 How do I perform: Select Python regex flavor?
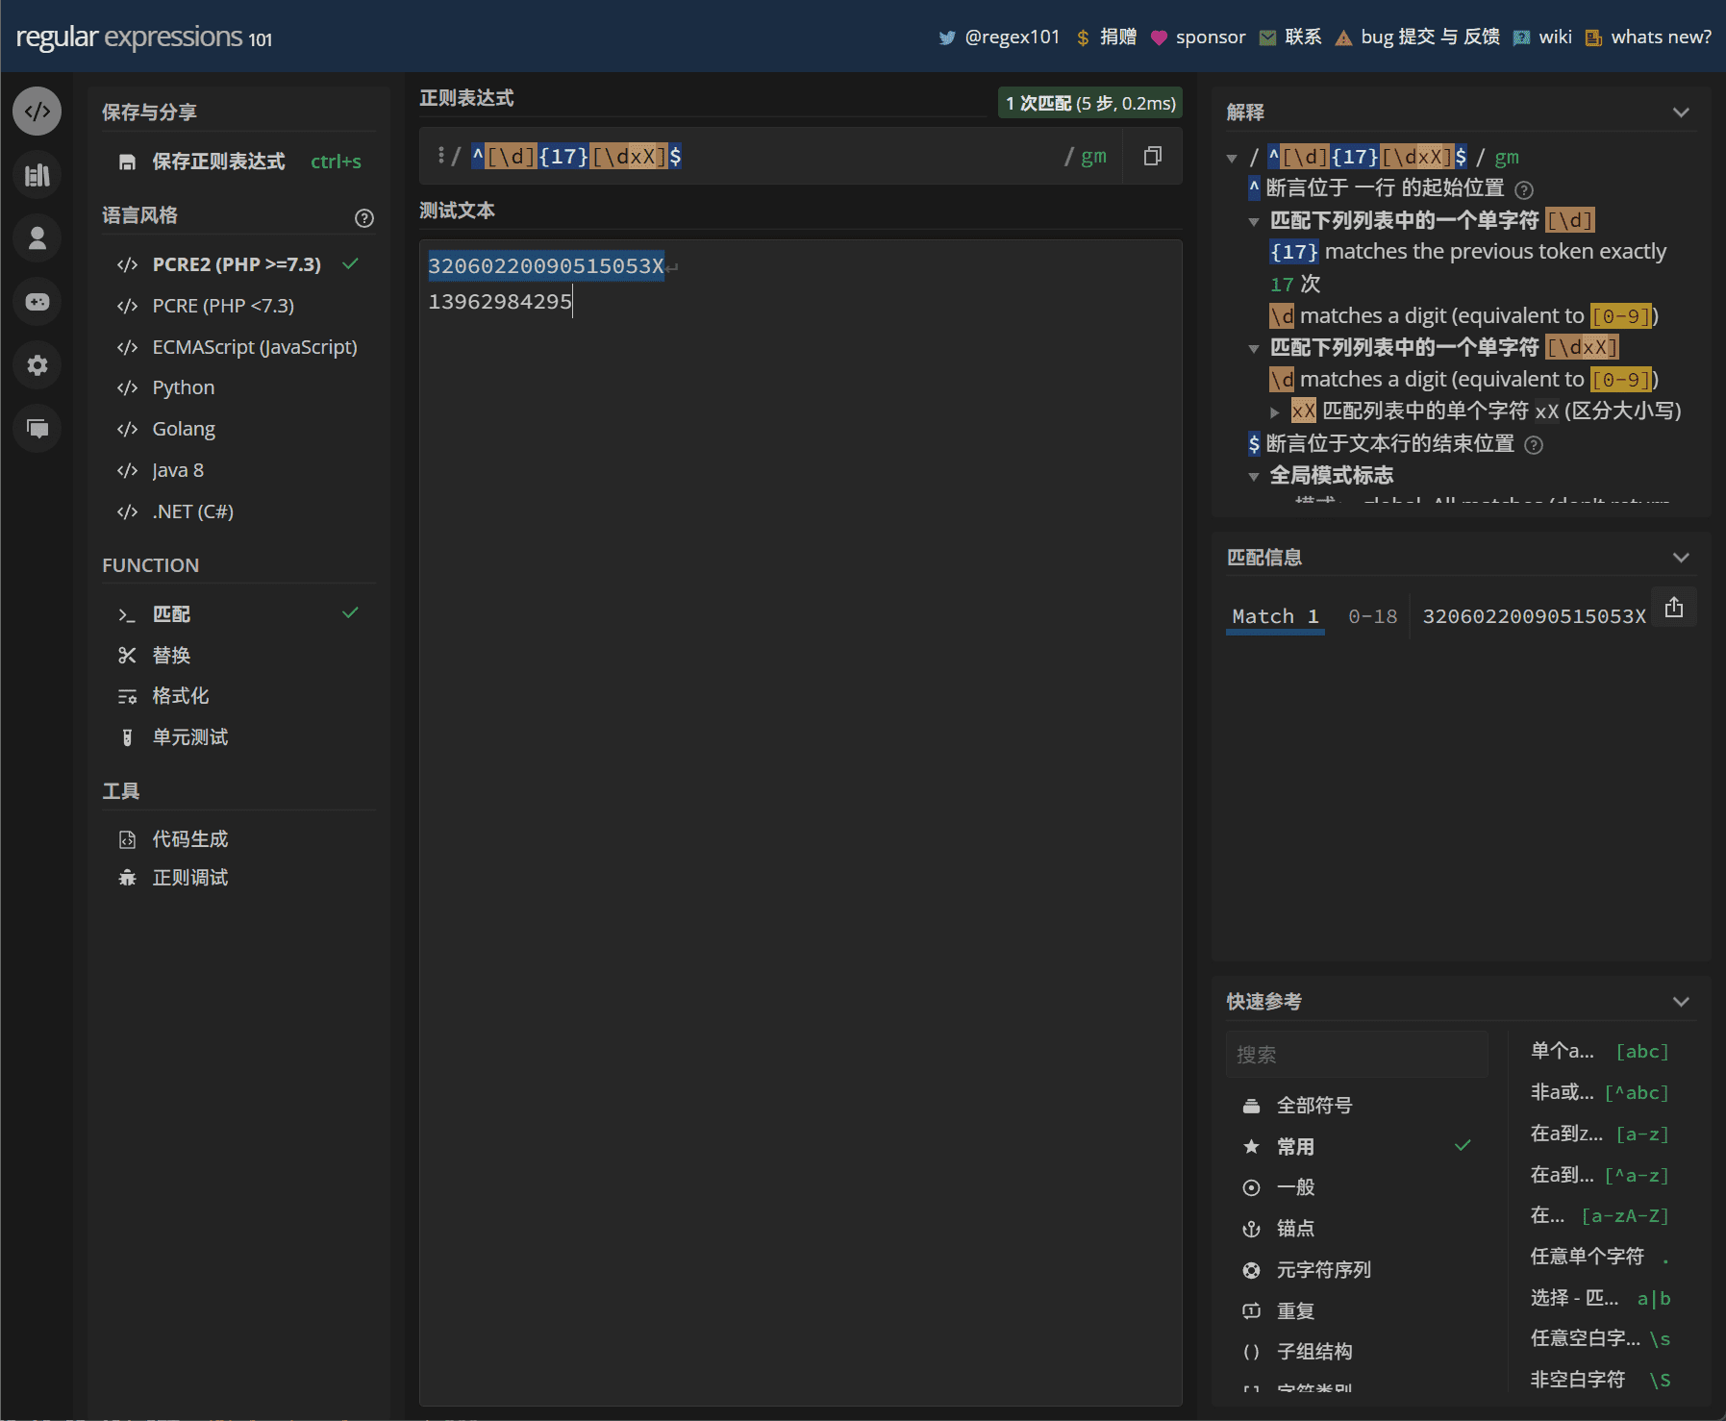[183, 387]
